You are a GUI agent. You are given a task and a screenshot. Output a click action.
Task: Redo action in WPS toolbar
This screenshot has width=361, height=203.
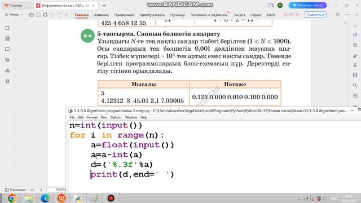(59, 15)
